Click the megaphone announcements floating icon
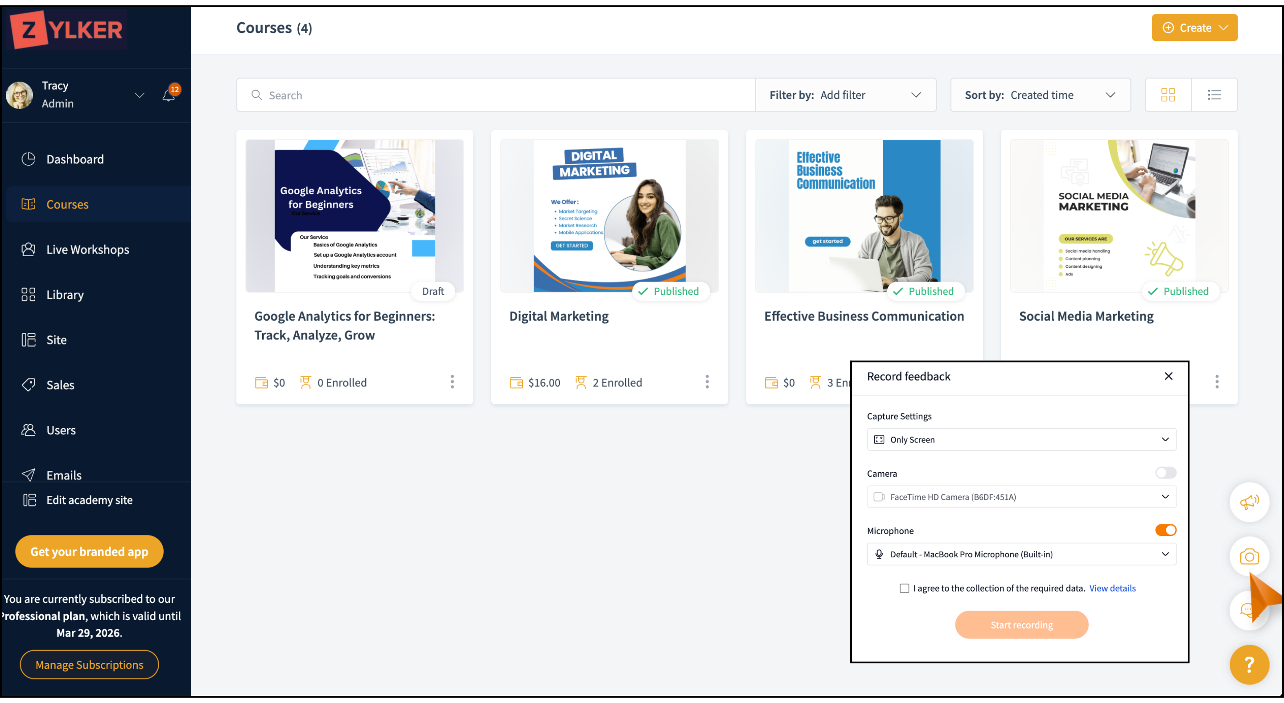Image resolution: width=1284 pixels, height=703 pixels. [1249, 502]
